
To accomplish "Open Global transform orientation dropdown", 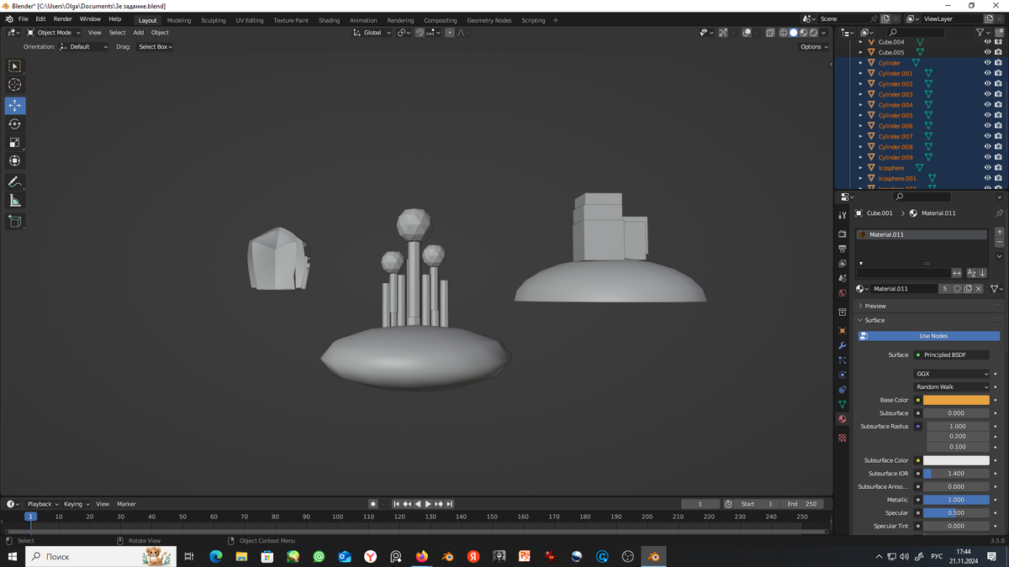I will 372,33.
